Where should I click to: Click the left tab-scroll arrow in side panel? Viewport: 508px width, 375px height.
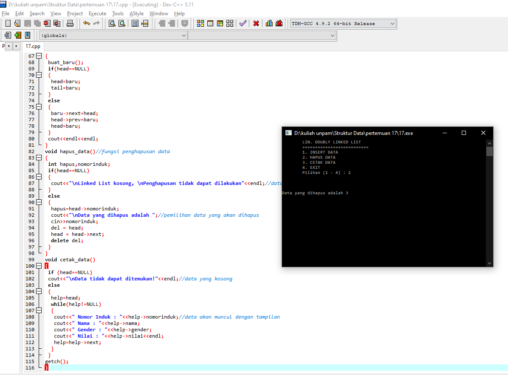tap(9, 46)
